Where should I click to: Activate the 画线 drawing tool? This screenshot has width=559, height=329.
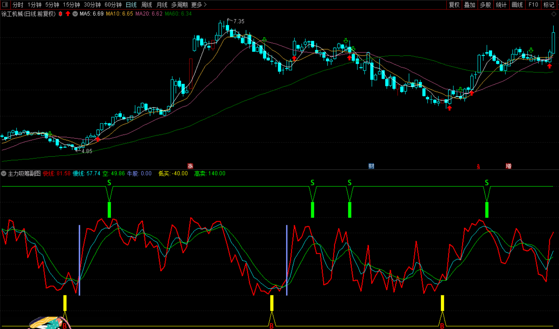[517, 5]
